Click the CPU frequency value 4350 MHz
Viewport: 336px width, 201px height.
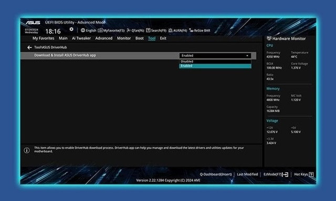[273, 57]
